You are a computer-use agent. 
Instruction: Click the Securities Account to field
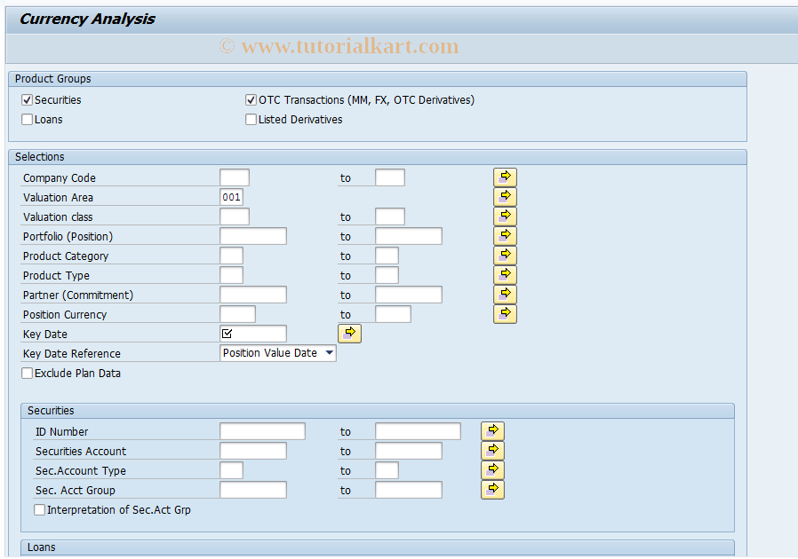coord(409,451)
